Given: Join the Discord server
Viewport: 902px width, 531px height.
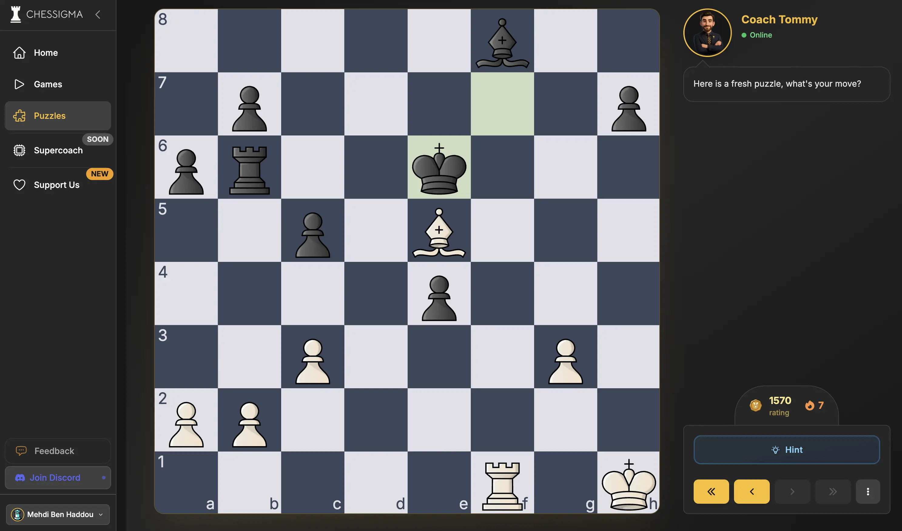Looking at the screenshot, I should pyautogui.click(x=58, y=478).
